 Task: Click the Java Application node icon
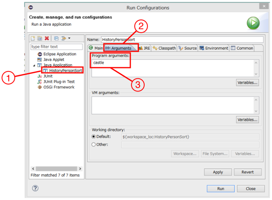pos(40,65)
